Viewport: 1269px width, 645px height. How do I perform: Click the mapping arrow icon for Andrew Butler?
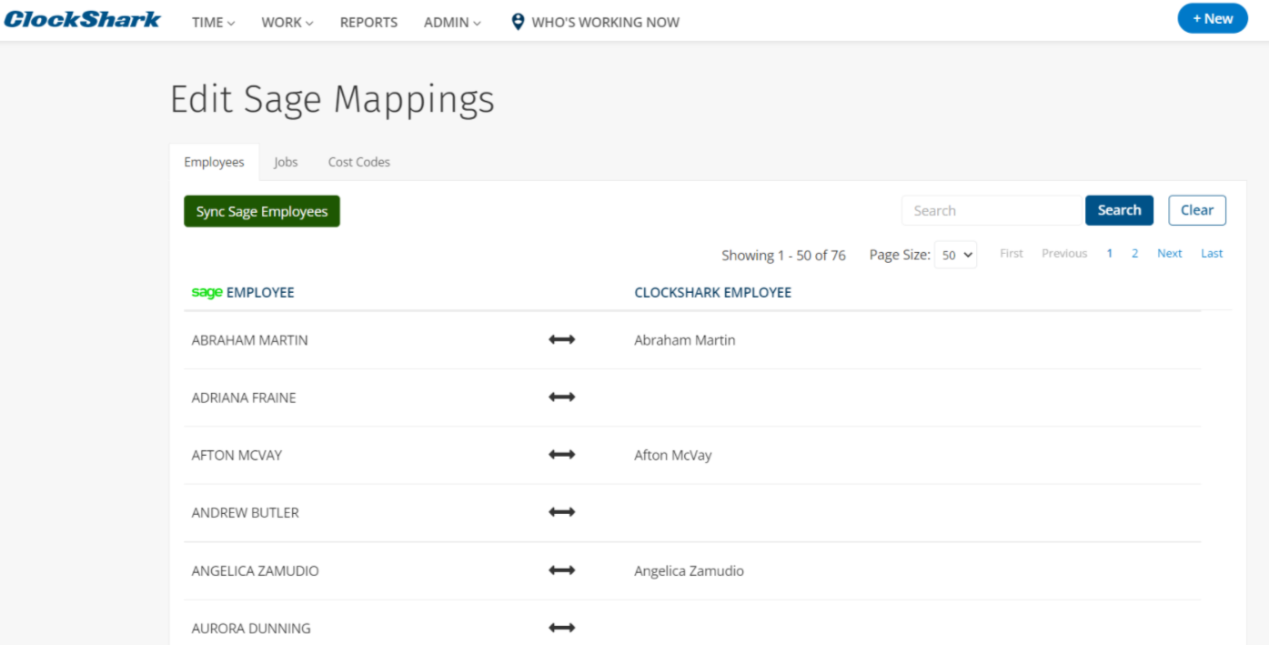coord(562,512)
